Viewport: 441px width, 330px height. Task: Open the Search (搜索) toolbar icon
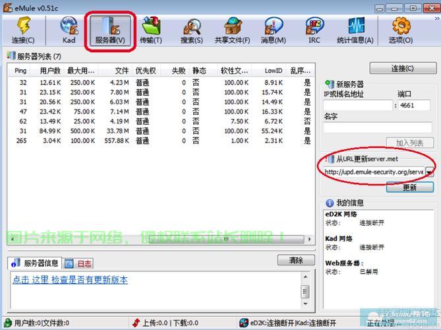[192, 30]
